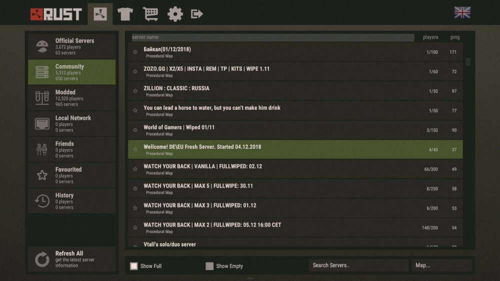This screenshot has width=500, height=281.
Task: Toggle the Show Empty checkbox
Action: (209, 266)
